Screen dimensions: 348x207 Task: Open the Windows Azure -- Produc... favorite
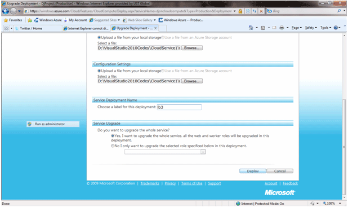(x=181, y=20)
